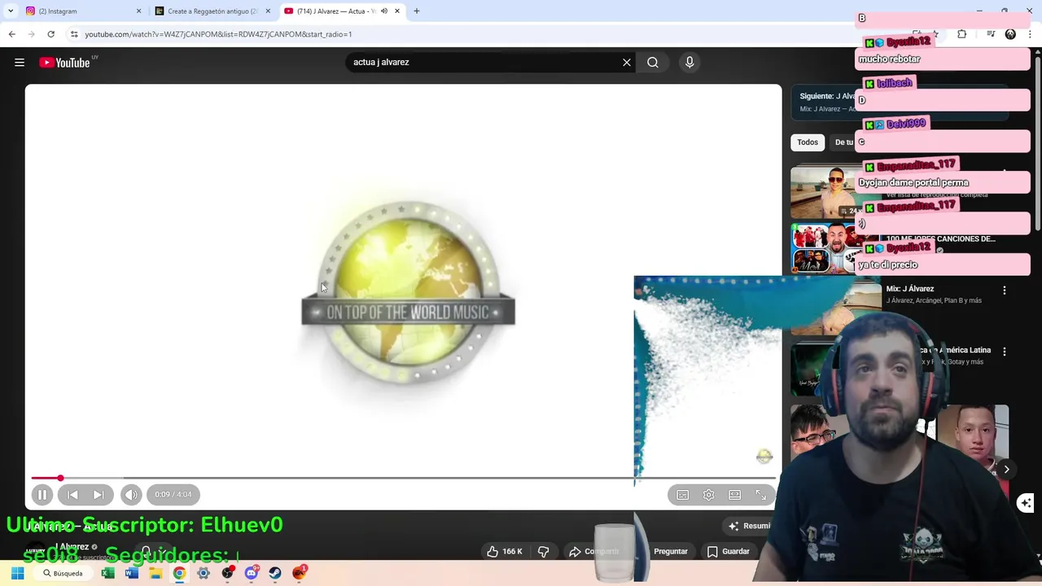
Task: Open the Chrome extensions puzzle icon
Action: click(962, 34)
